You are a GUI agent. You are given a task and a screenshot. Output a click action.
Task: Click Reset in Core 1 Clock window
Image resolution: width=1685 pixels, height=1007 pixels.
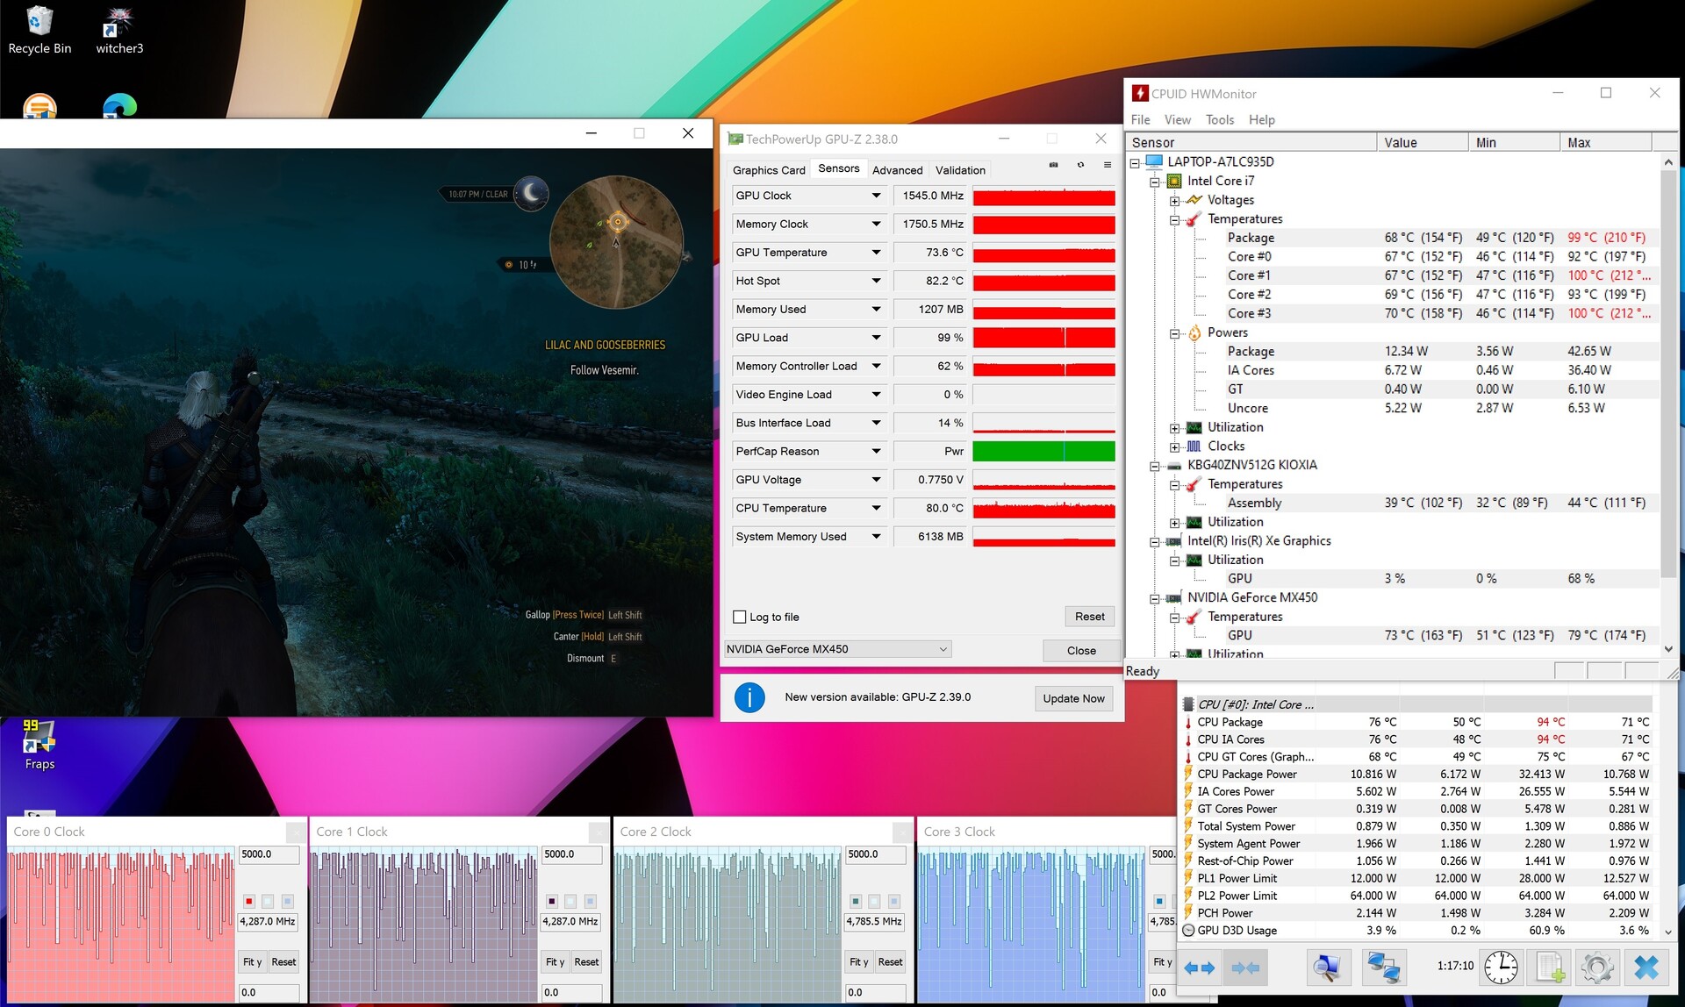[586, 962]
